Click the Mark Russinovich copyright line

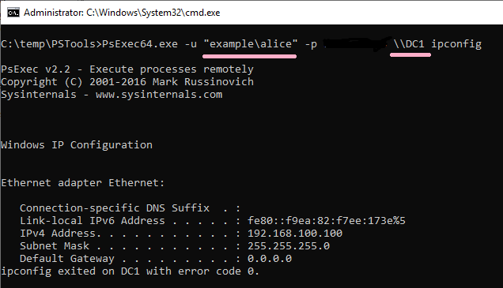(127, 82)
